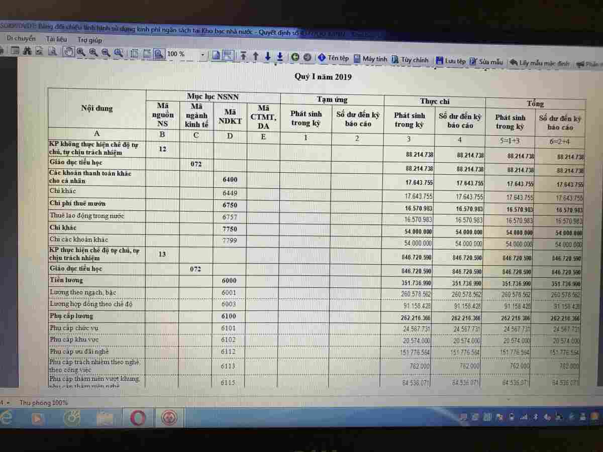Open the 100 % zoom dropdown
The height and width of the screenshot is (452, 603).
pos(203,54)
